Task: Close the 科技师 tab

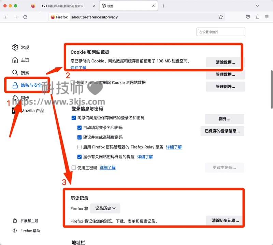Action: 94,6
